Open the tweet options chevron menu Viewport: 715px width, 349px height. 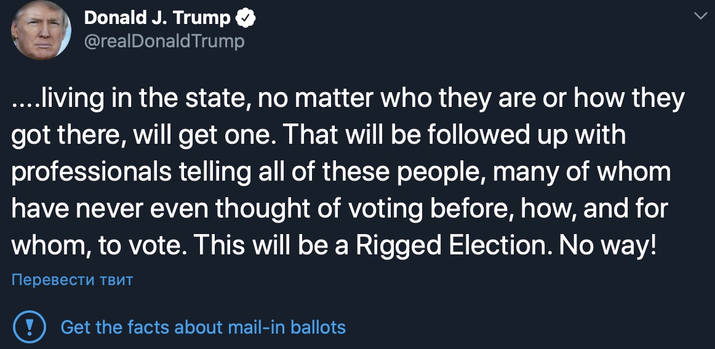pyautogui.click(x=700, y=16)
